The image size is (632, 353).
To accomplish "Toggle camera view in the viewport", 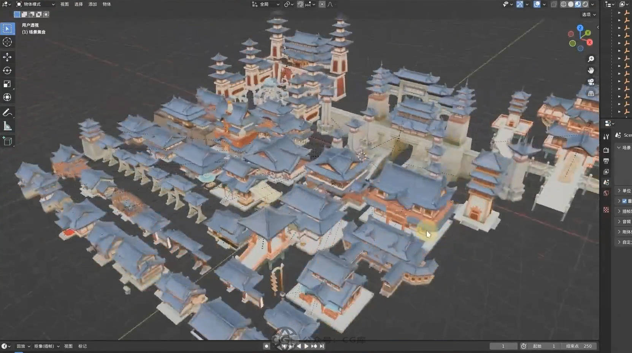I will [x=591, y=82].
